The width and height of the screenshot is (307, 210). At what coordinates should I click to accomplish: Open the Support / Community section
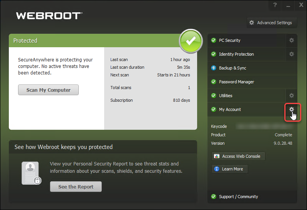(246, 197)
